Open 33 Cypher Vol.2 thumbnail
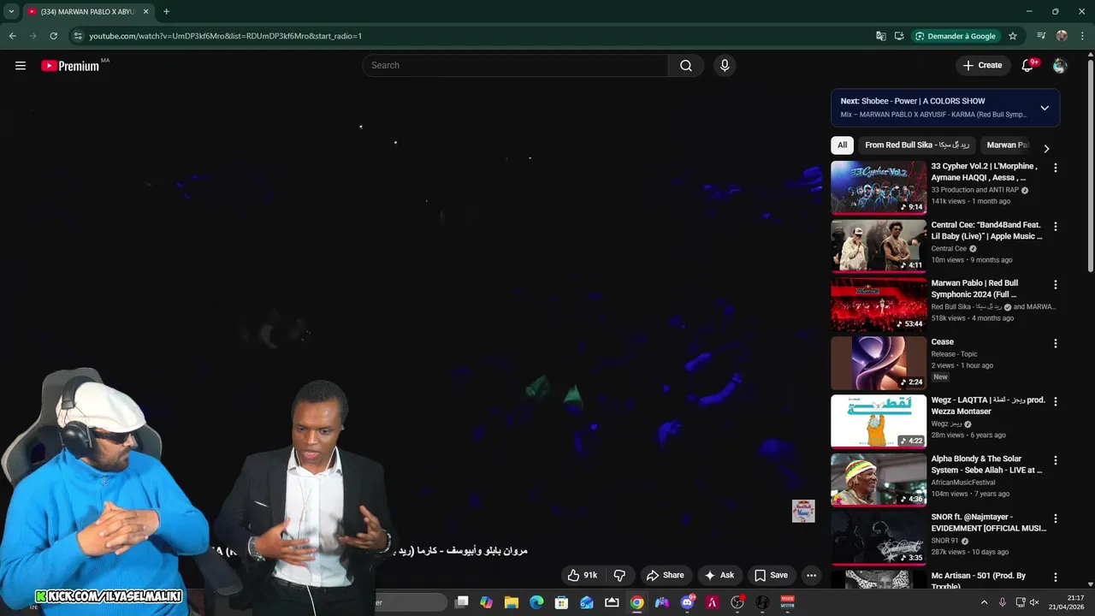Screen dimensions: 1095x616 pyautogui.click(x=879, y=187)
